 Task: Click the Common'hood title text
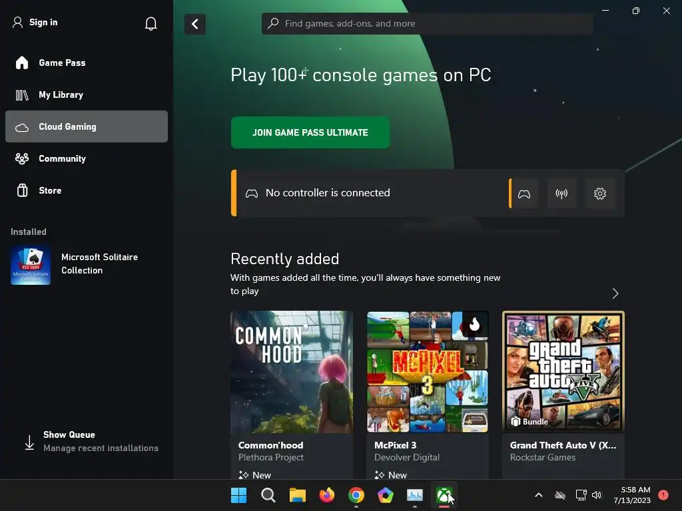(270, 445)
